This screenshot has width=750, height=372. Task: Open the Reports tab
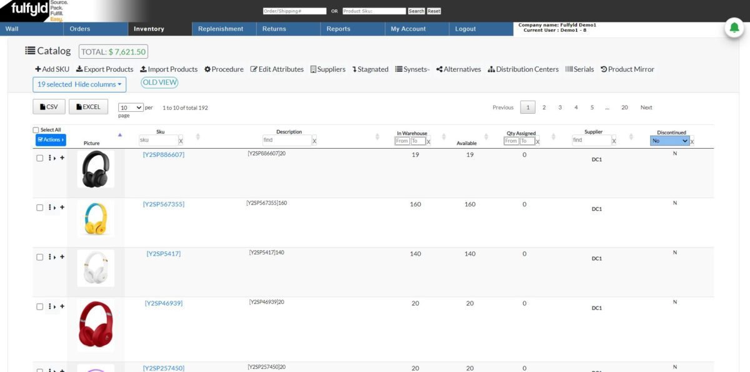pyautogui.click(x=352, y=29)
